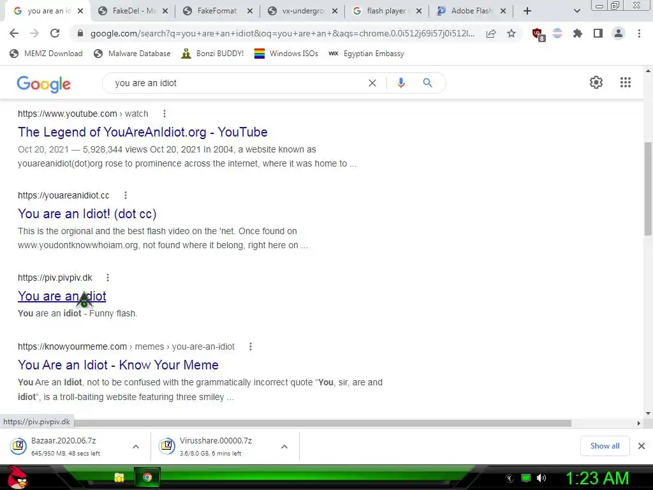Reload the current page
Viewport: 653px width, 490px height.
coord(55,33)
